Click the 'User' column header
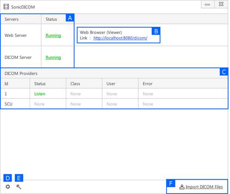The image size is (230, 194). pos(111,84)
